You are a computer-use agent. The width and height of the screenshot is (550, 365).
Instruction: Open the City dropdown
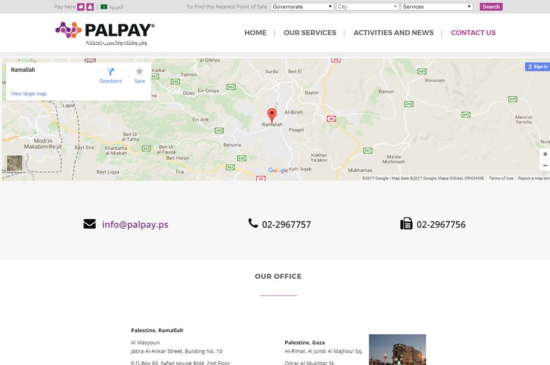tap(367, 7)
